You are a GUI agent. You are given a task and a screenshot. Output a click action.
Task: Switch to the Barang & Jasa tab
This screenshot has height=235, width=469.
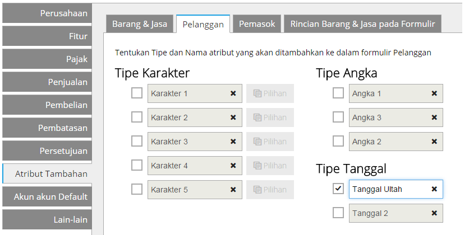140,24
